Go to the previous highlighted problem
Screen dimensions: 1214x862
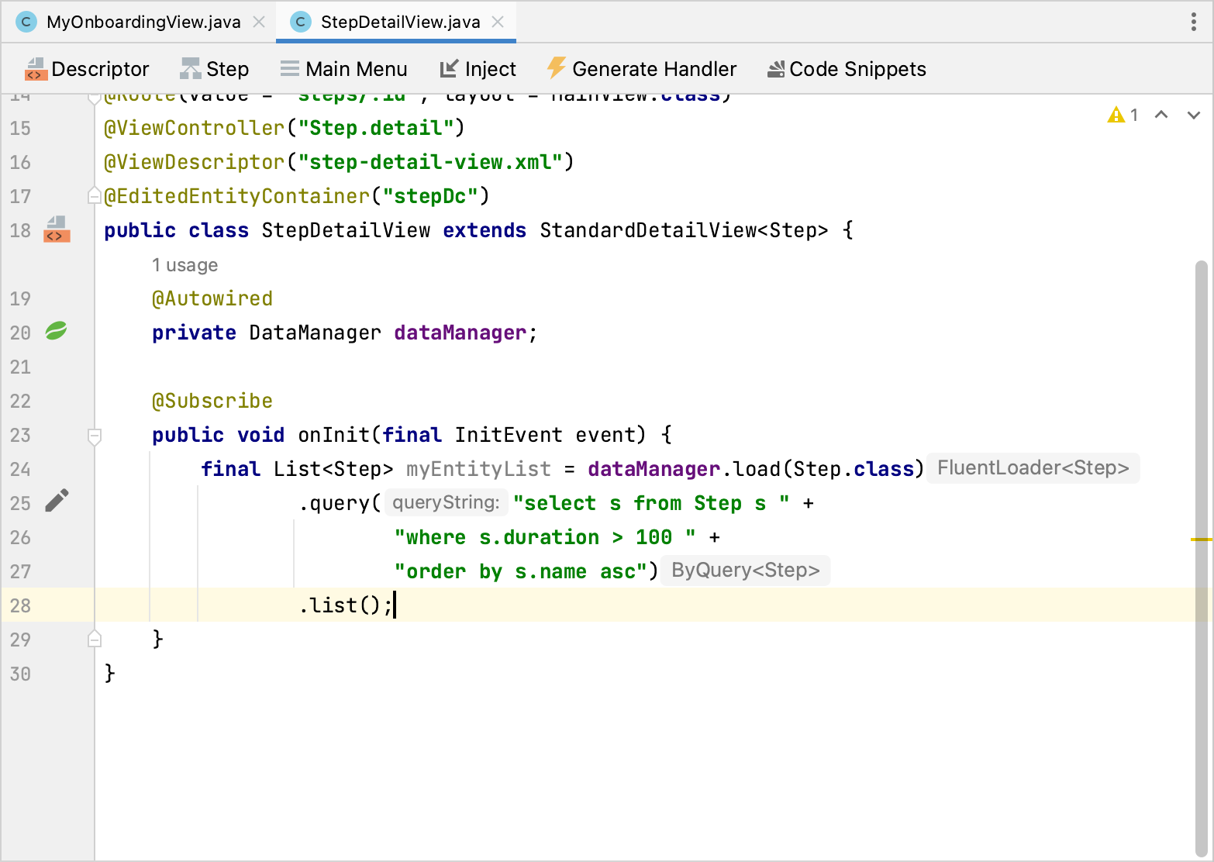[1161, 115]
